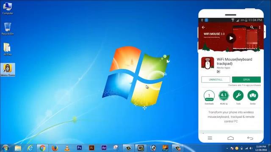Tap the WiFi Mouse app icon

click(207, 63)
